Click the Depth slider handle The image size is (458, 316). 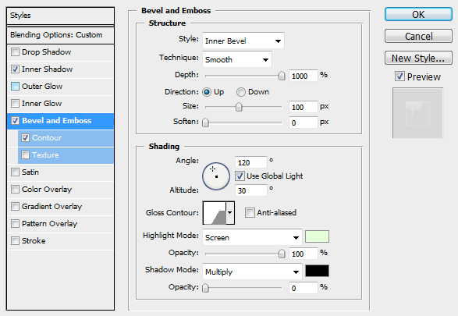282,76
